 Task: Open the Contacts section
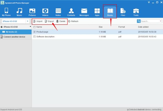(71, 12)
